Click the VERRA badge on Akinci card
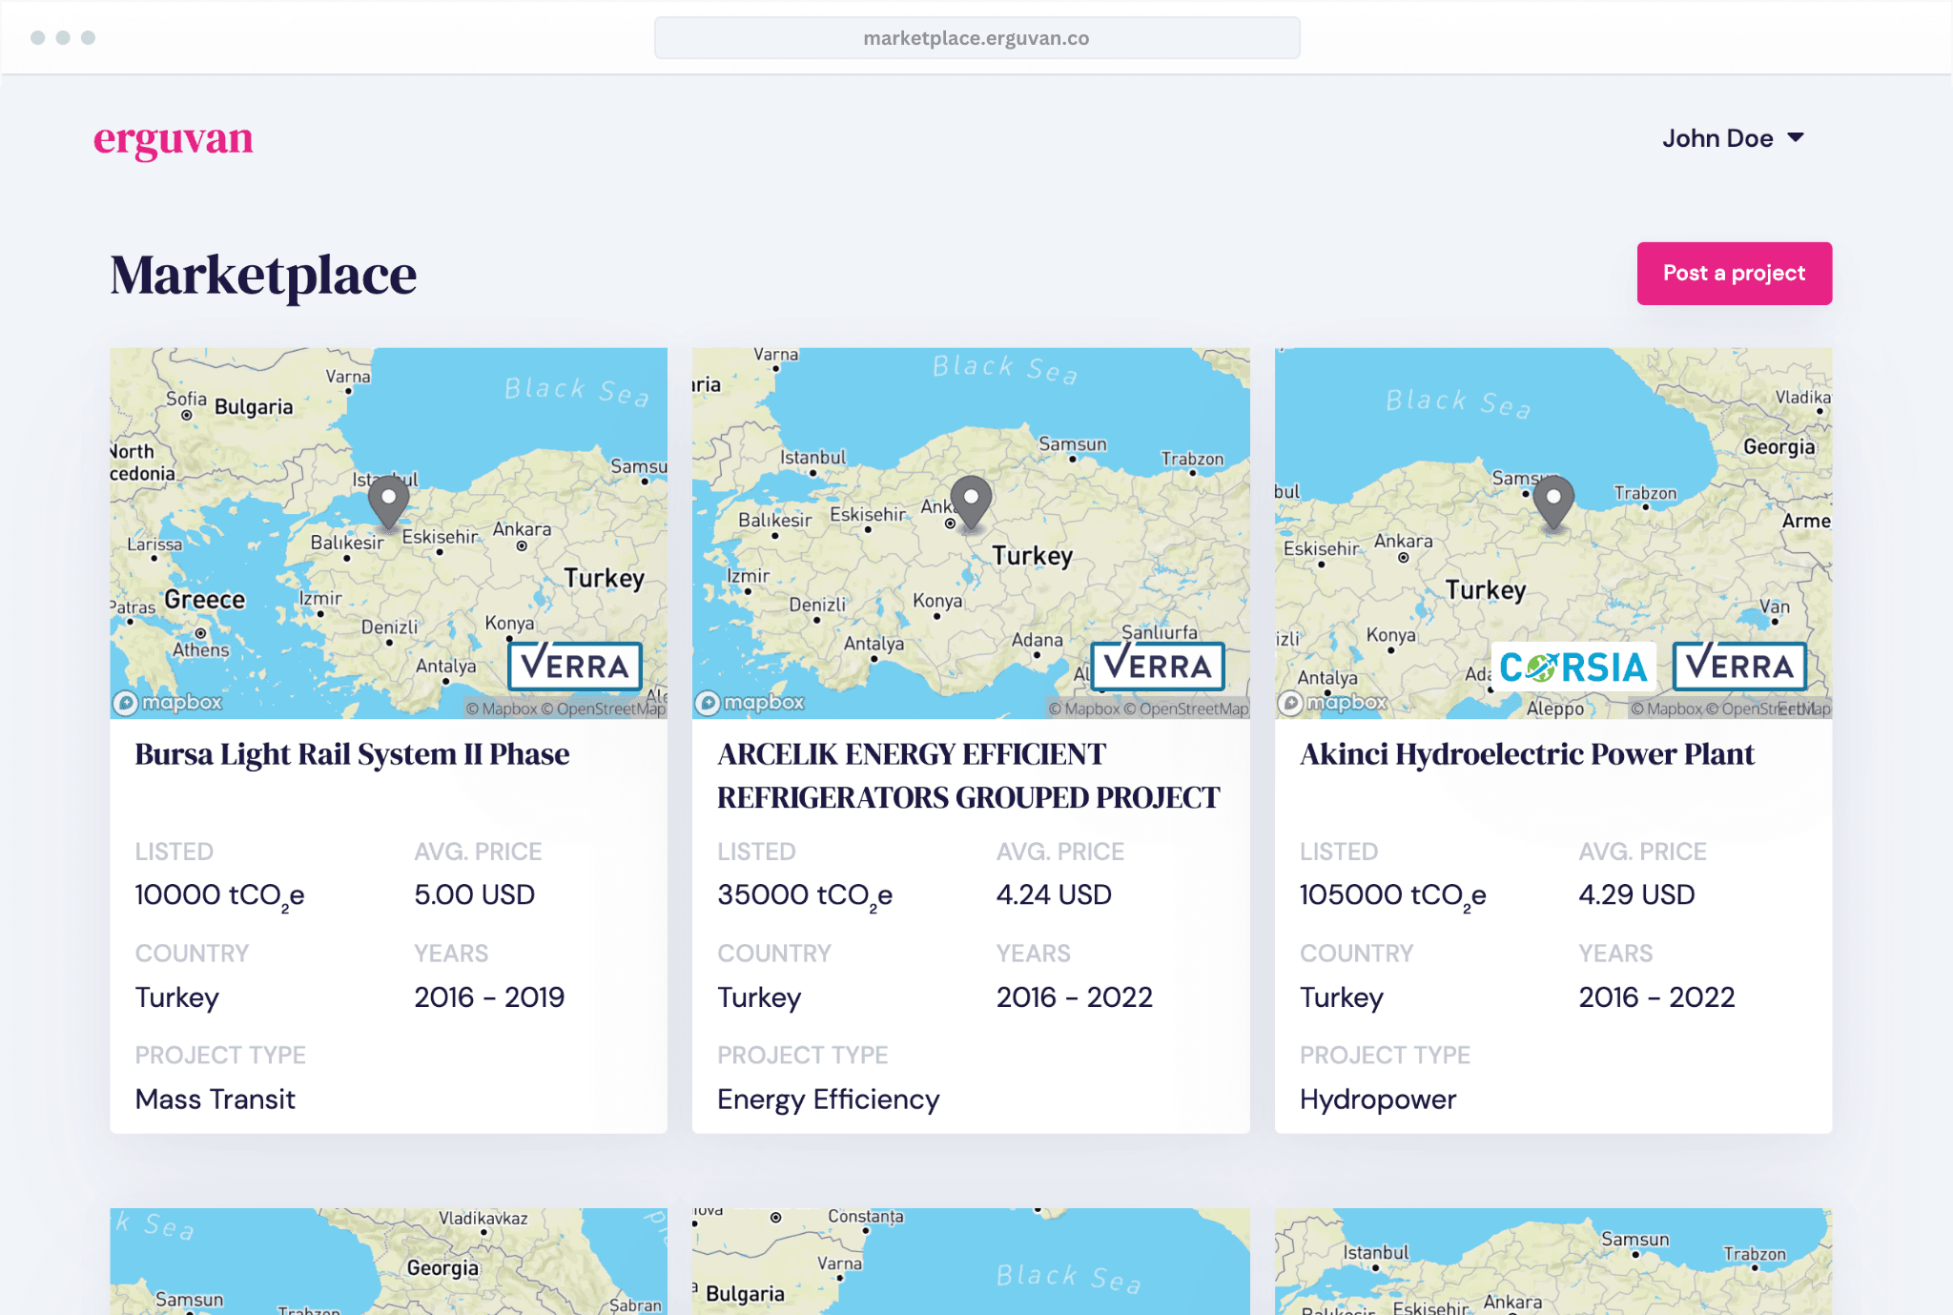1953x1315 pixels. [x=1740, y=666]
